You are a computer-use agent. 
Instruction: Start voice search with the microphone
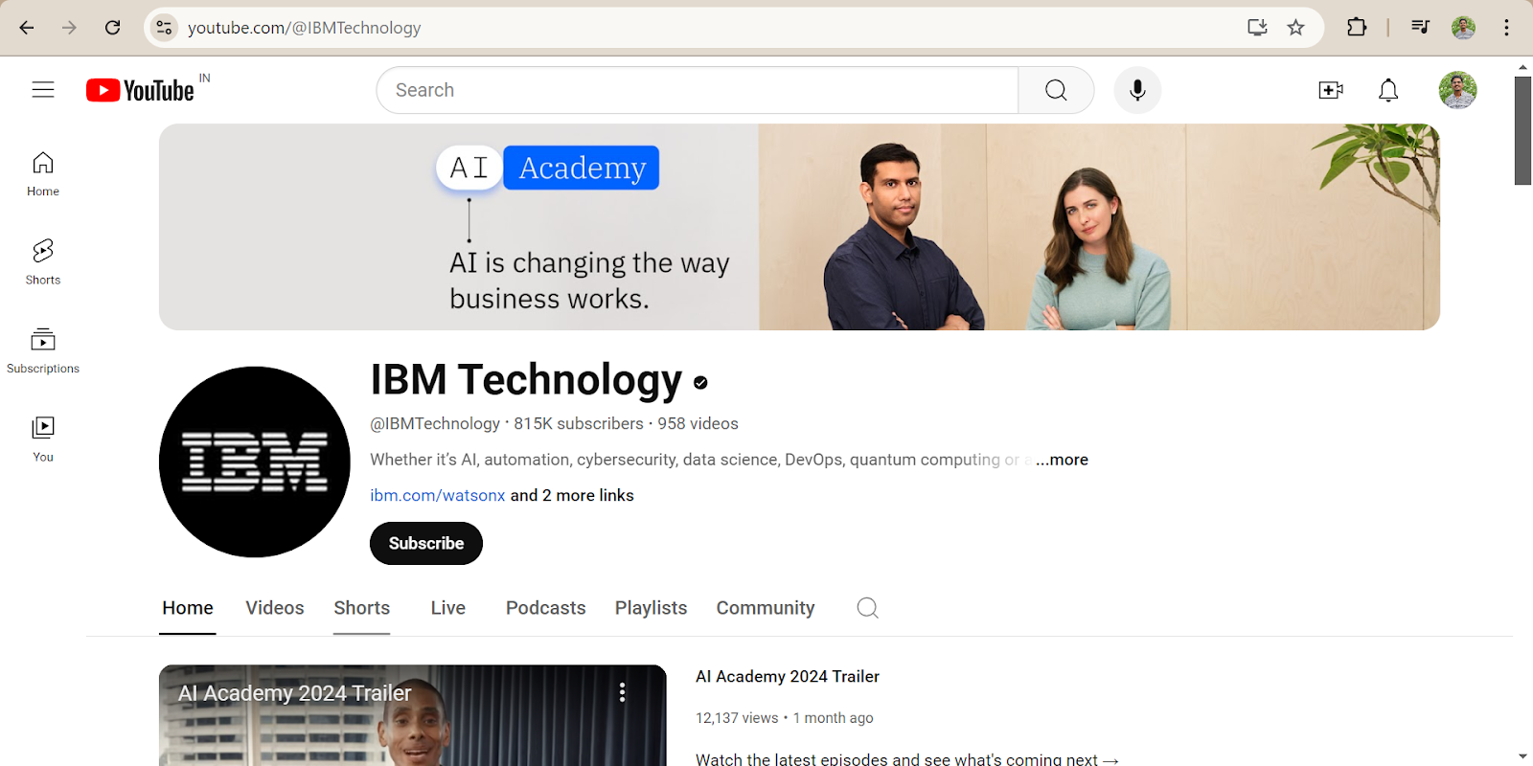(1137, 90)
